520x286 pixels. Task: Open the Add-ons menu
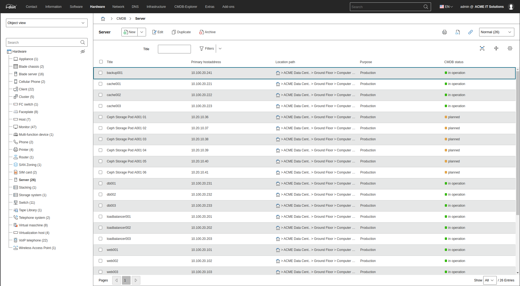coord(228,7)
